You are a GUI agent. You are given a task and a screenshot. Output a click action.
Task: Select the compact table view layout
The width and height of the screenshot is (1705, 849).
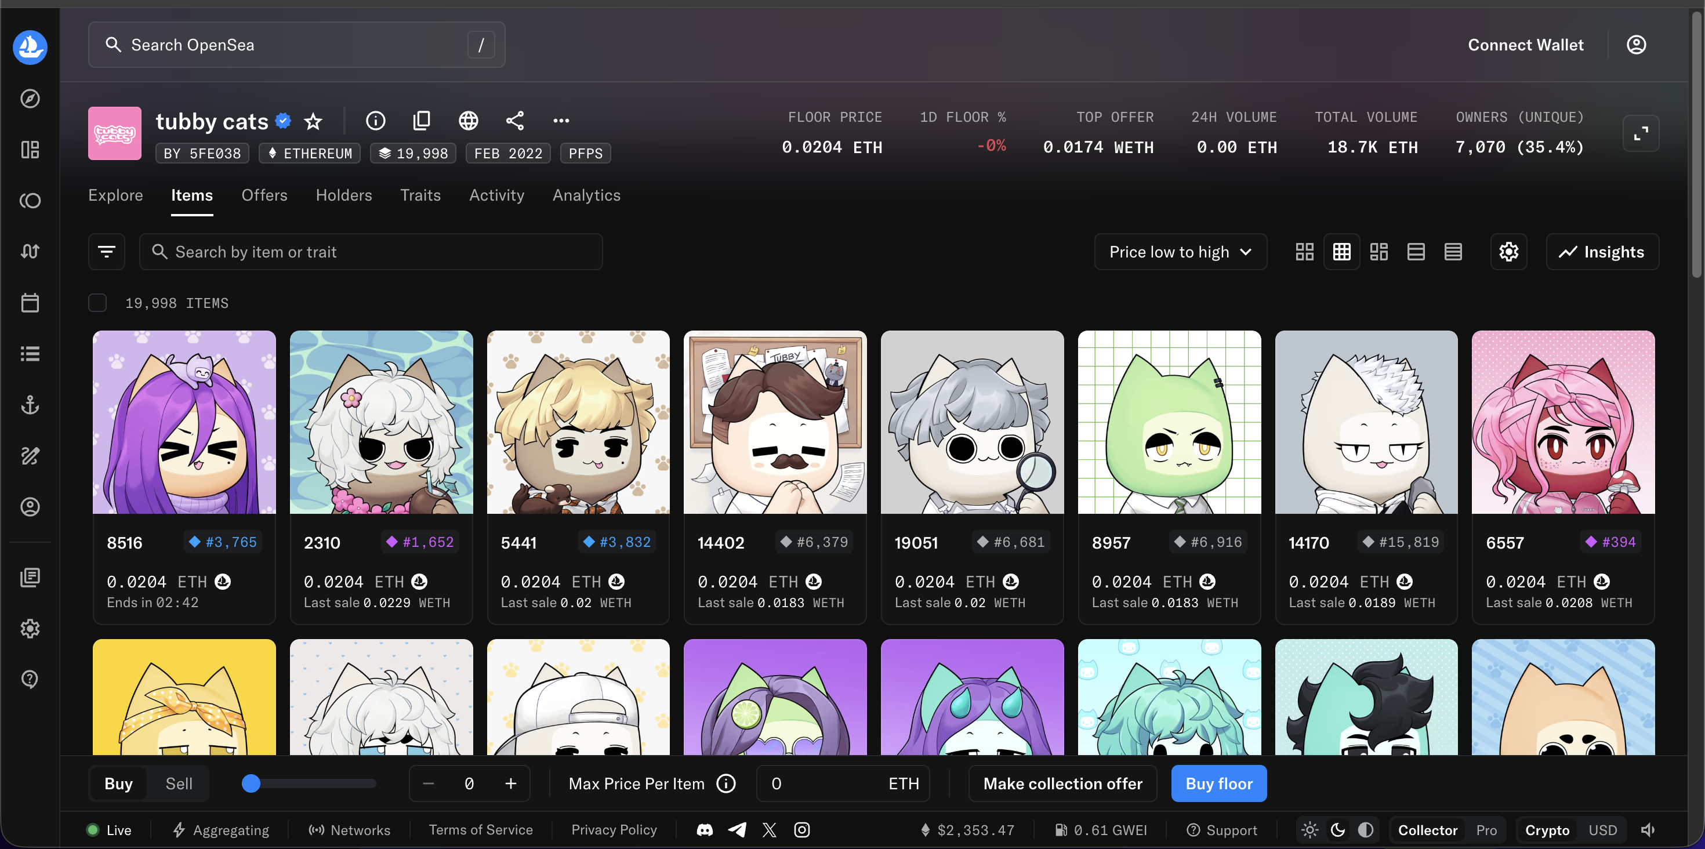[x=1453, y=252]
